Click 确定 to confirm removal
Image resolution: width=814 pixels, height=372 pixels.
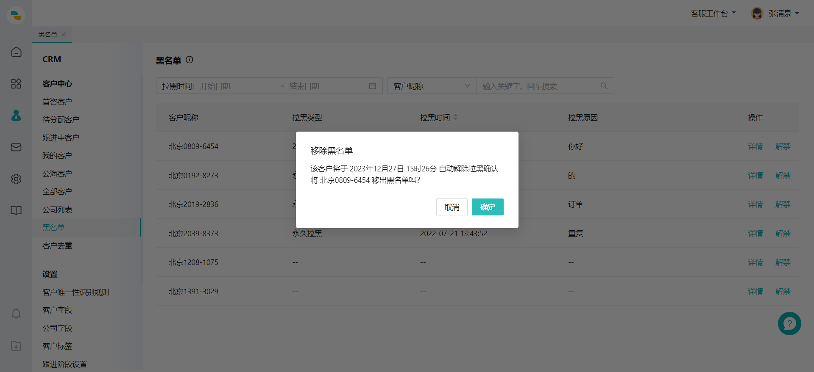488,207
